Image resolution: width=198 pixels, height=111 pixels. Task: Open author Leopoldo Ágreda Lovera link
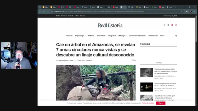(65, 60)
